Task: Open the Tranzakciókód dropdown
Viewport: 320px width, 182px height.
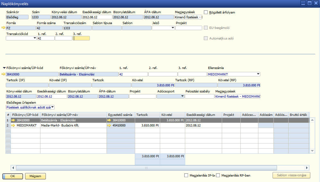Action: (35, 38)
